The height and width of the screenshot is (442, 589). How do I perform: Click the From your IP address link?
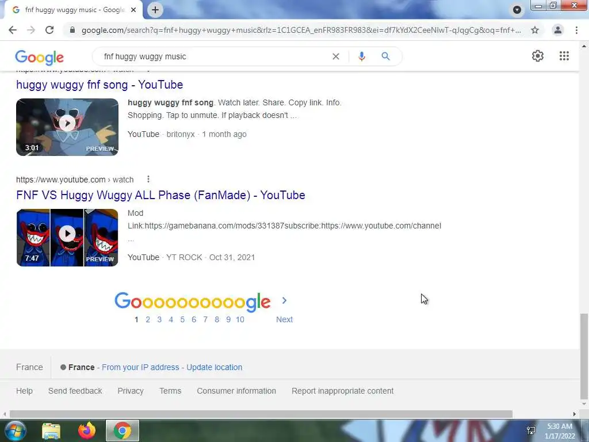coord(140,367)
